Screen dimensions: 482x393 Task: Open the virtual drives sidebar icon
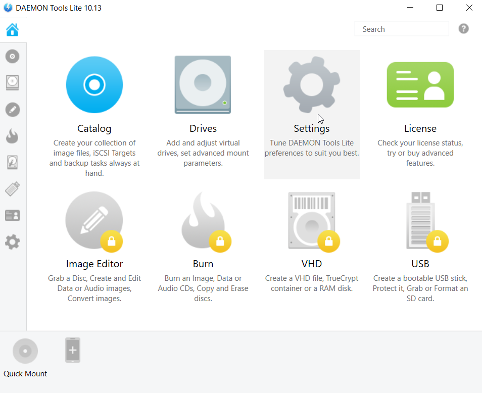coord(12,83)
